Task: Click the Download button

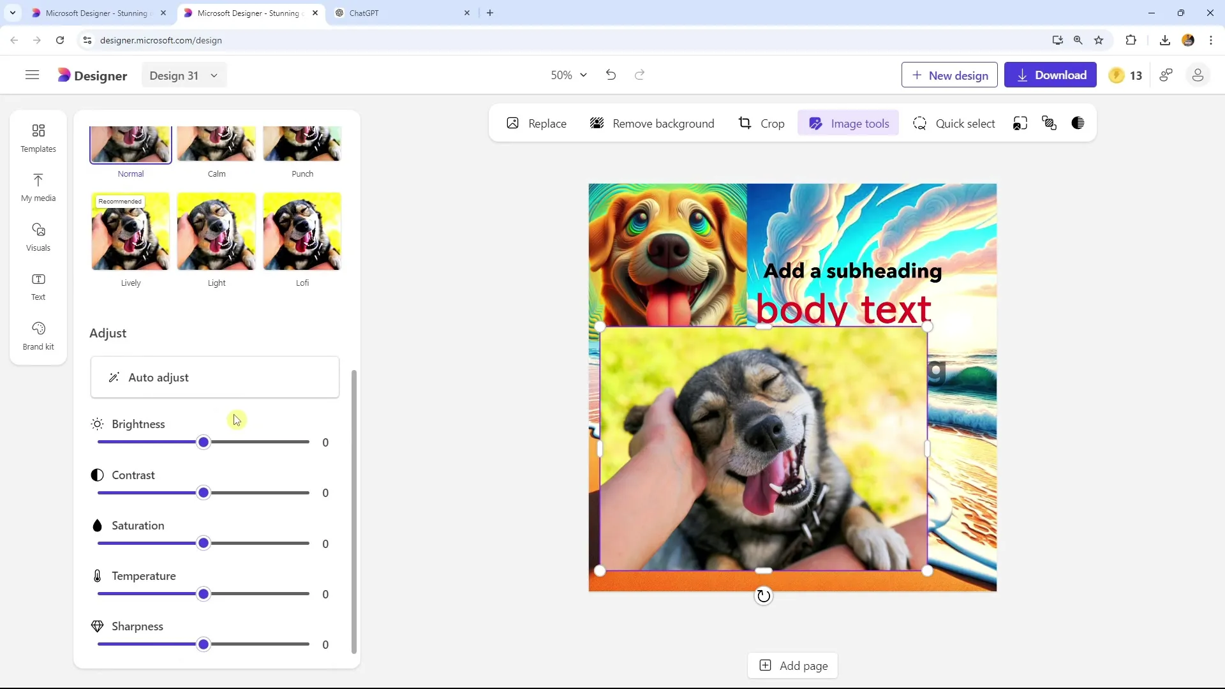Action: (x=1053, y=75)
